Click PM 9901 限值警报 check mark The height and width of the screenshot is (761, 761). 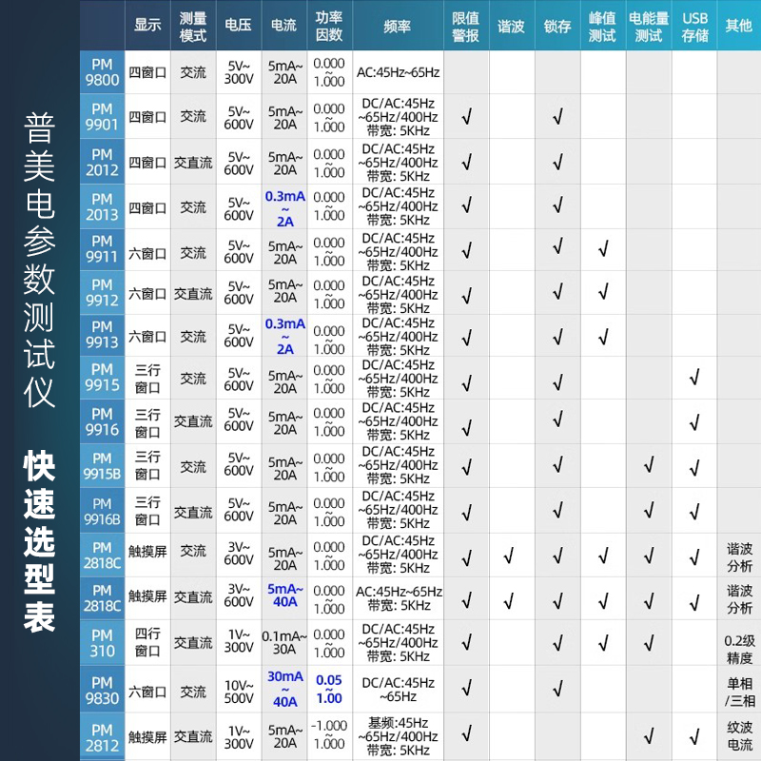466,116
